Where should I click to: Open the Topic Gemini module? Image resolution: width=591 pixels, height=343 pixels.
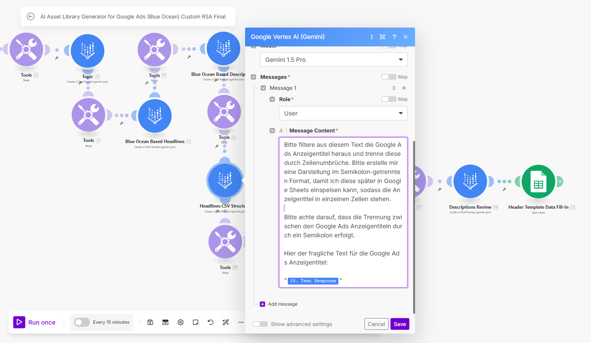88,51
